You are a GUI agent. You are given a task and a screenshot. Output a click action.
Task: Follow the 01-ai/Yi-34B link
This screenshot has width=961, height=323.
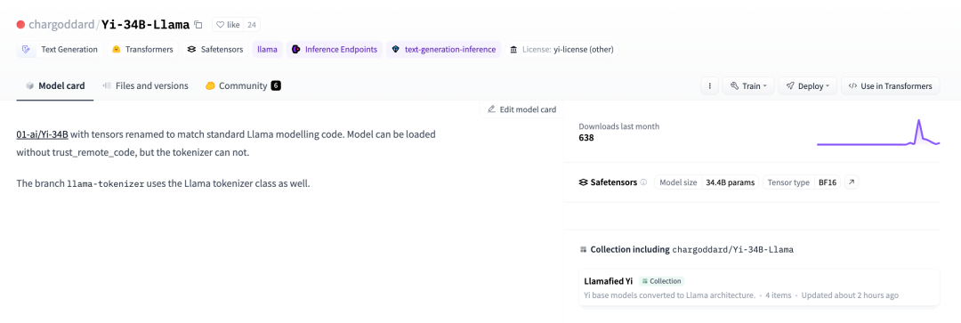coord(43,133)
